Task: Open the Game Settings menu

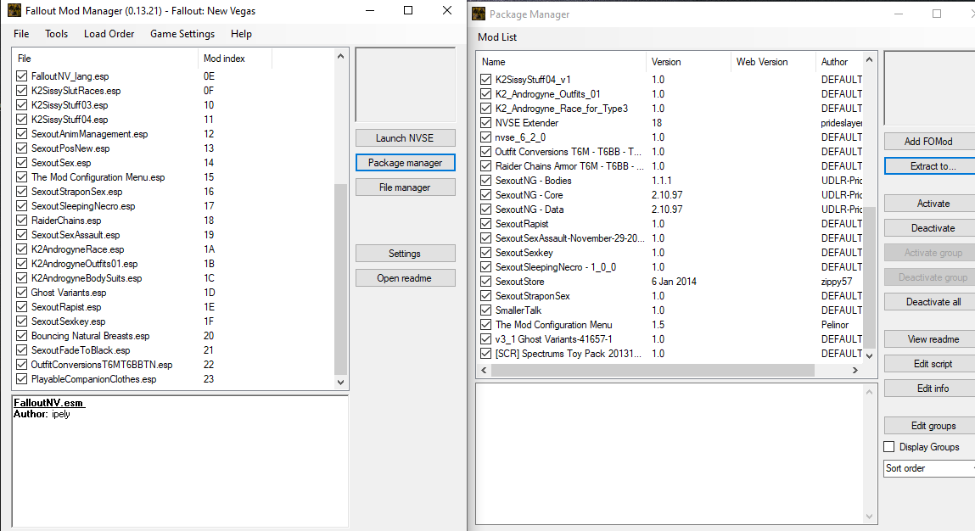Action: [x=182, y=34]
